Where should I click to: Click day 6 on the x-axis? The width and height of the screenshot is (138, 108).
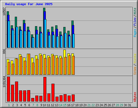pyautogui.click(x=29, y=105)
